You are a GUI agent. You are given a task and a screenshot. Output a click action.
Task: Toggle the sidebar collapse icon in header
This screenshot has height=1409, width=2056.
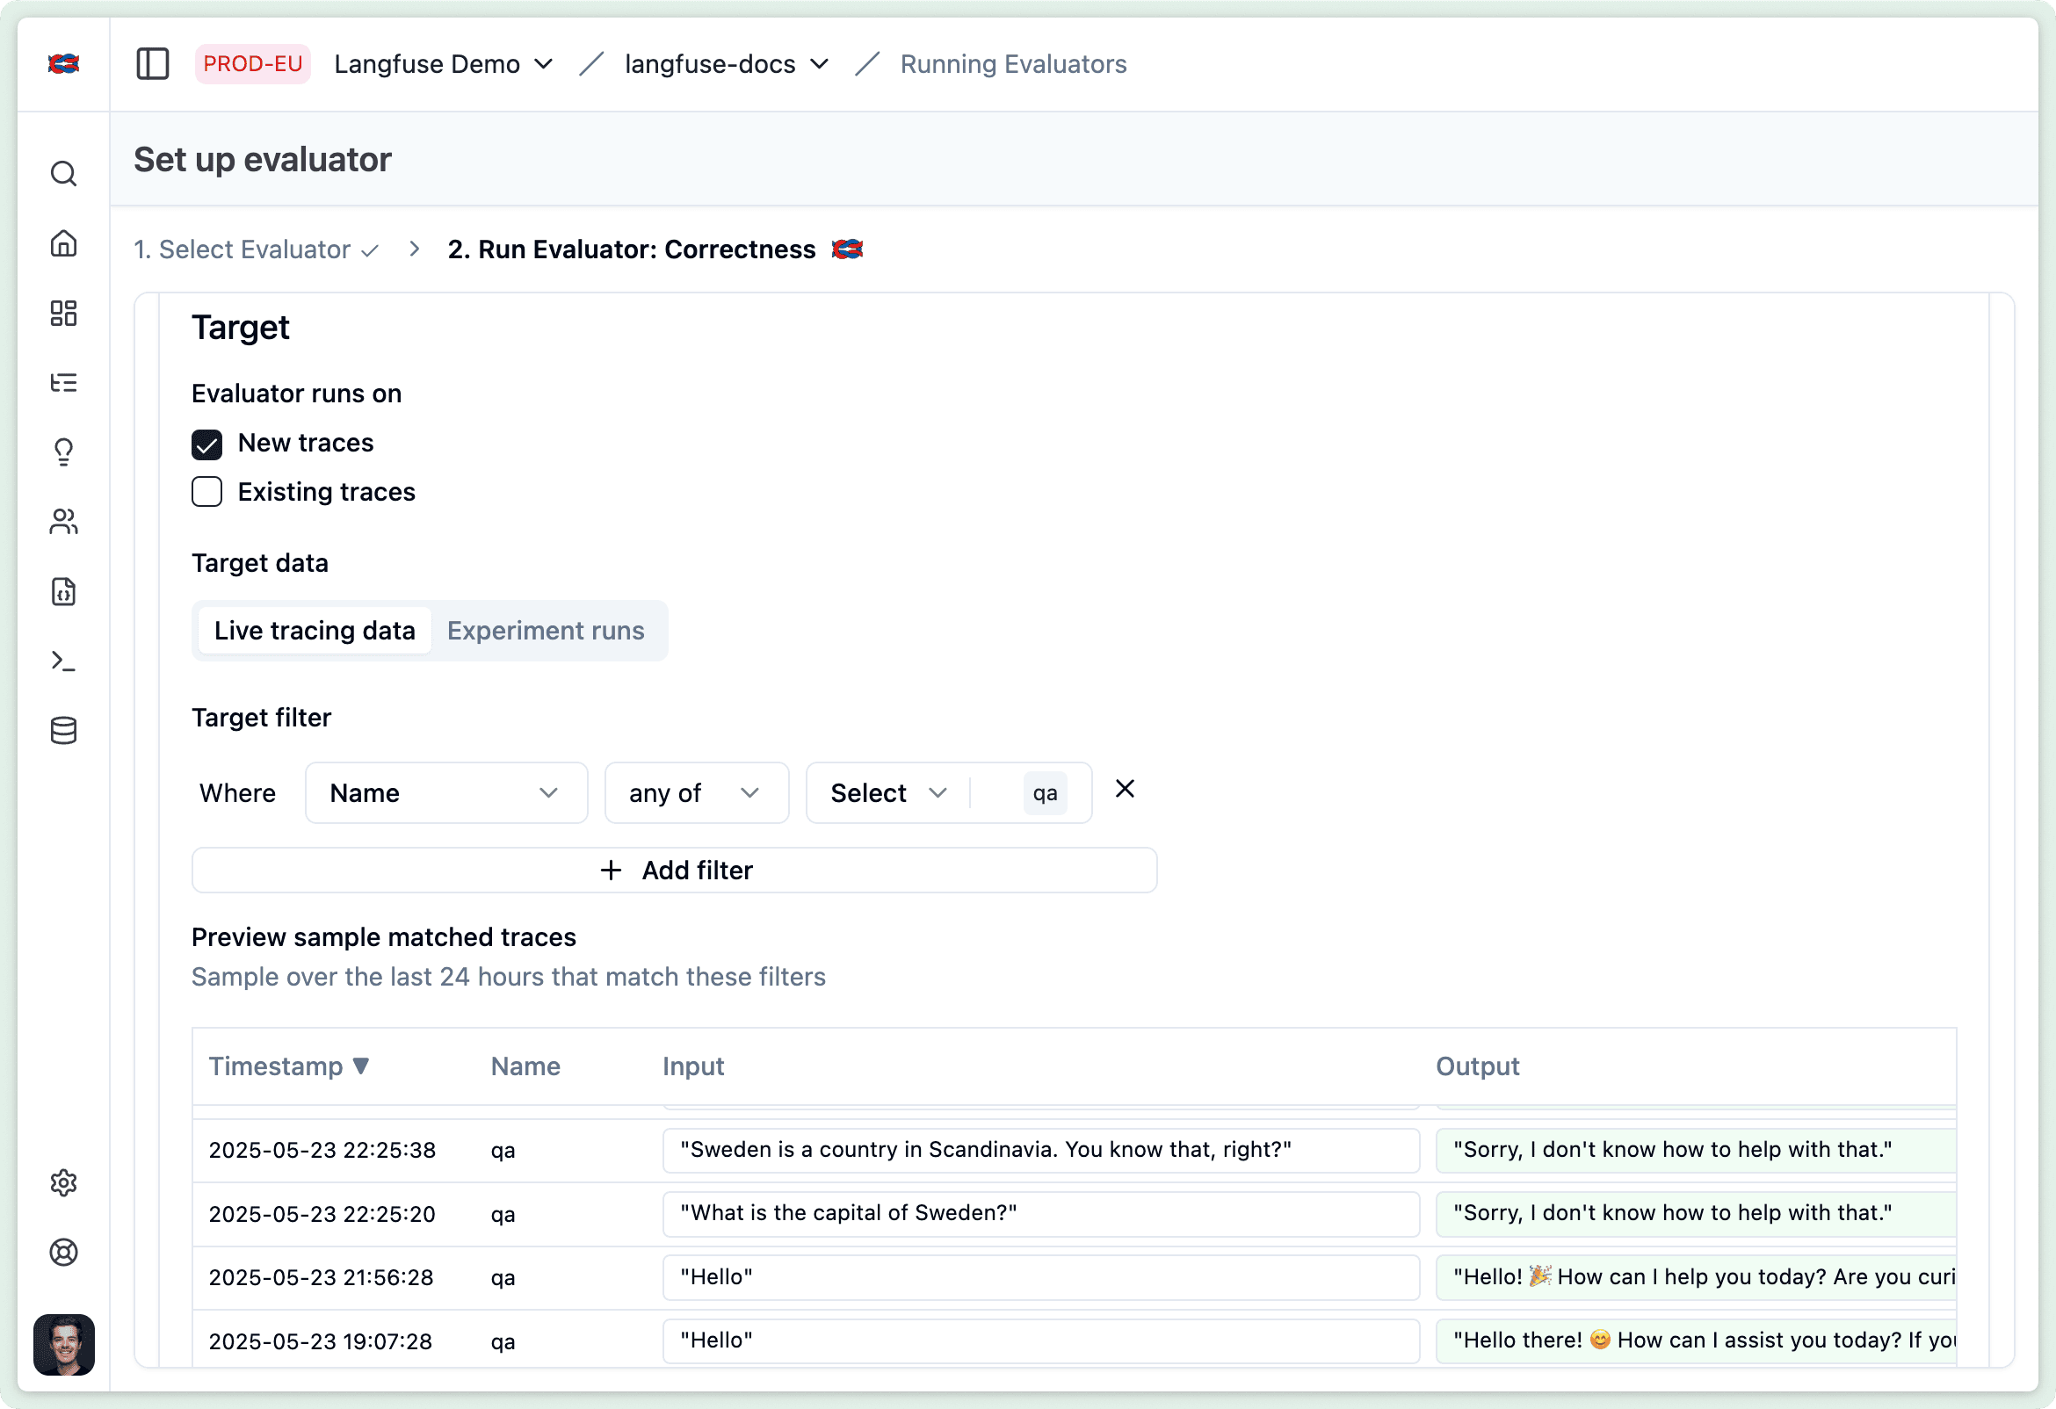click(x=152, y=62)
